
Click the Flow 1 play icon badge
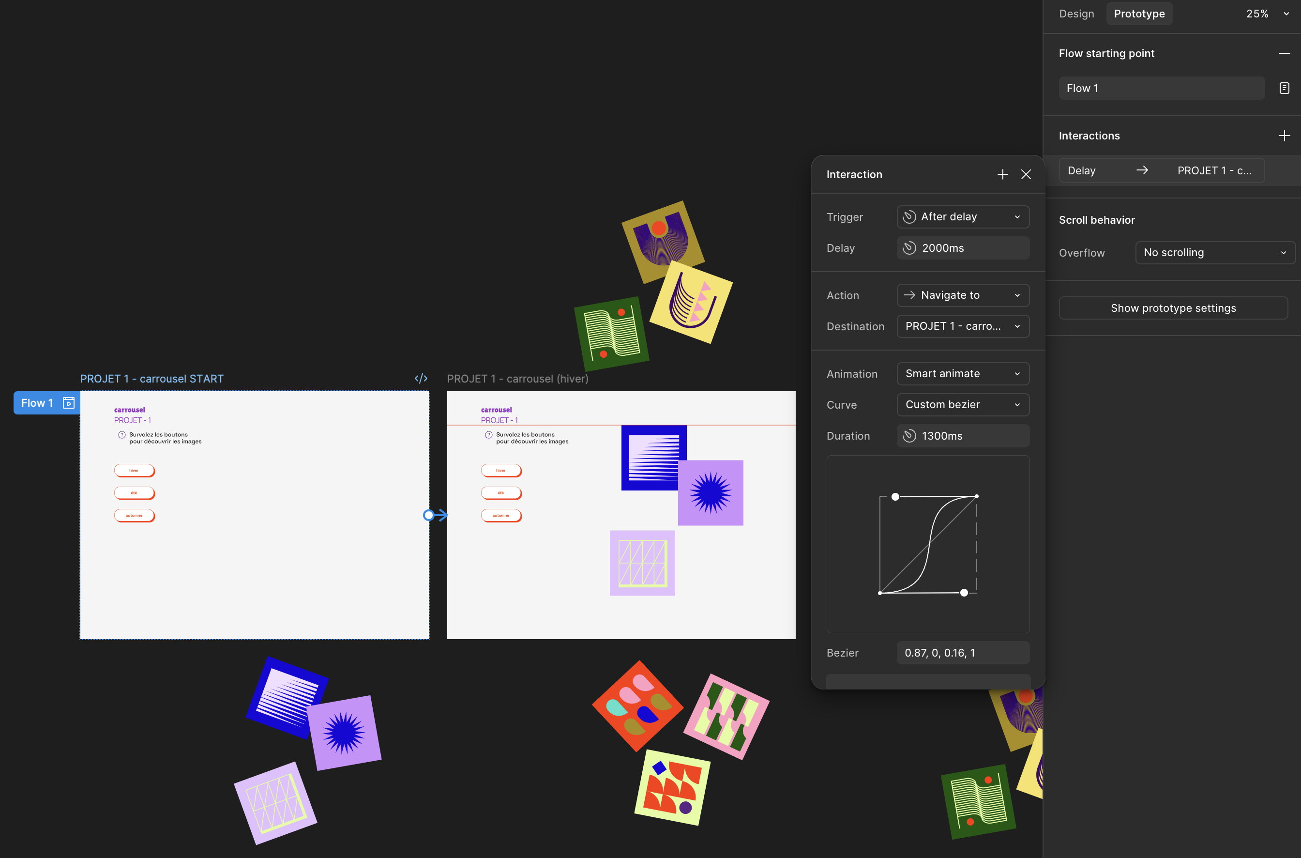tap(68, 403)
